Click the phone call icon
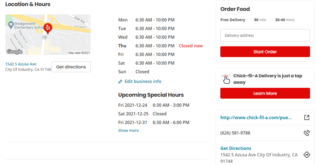The width and height of the screenshot is (316, 165). coord(307,133)
